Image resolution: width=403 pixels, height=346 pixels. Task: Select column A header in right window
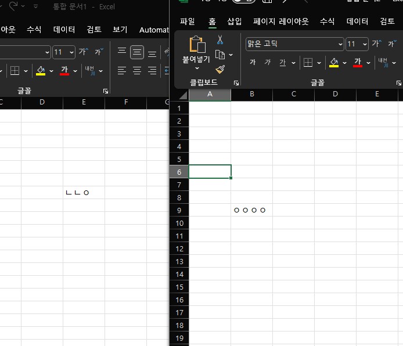click(210, 94)
